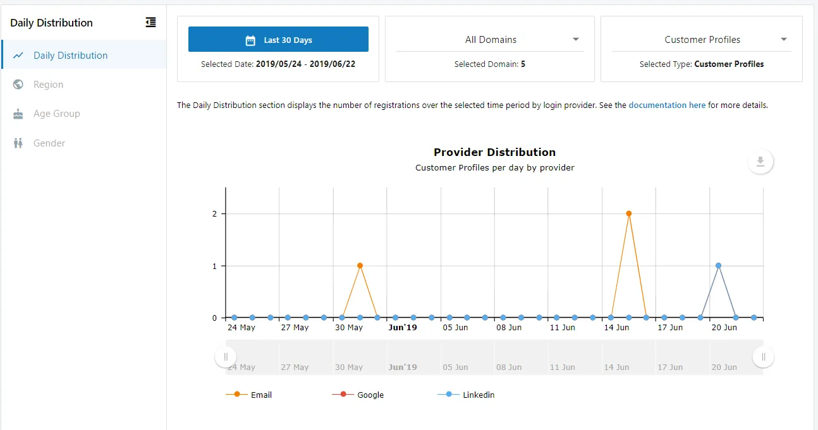Screen dimensions: 818x430
Task: Toggle the Google series in legend
Action: point(358,395)
